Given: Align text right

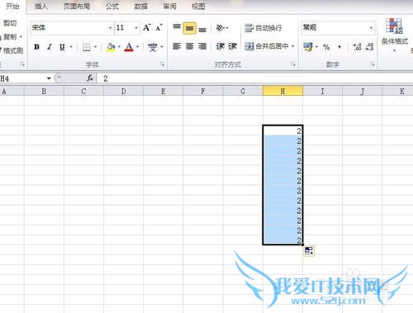Looking at the screenshot, I should tap(202, 46).
